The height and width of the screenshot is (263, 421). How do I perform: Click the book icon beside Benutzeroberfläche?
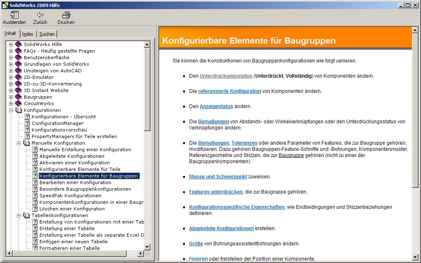tap(19, 58)
